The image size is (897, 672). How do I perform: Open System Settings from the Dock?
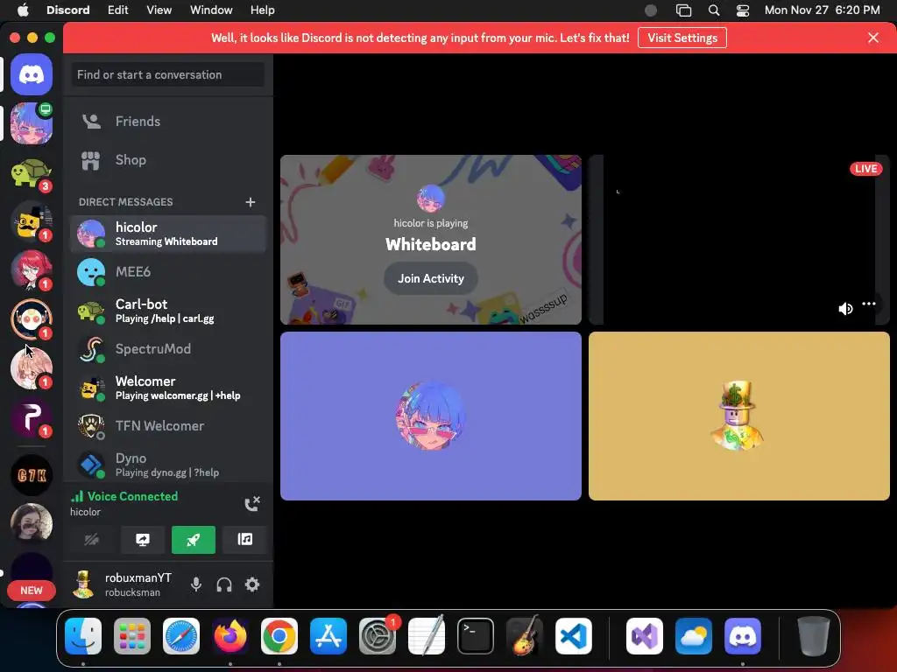click(x=378, y=635)
